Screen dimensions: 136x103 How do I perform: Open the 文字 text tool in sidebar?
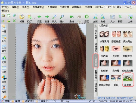coord(4,58)
